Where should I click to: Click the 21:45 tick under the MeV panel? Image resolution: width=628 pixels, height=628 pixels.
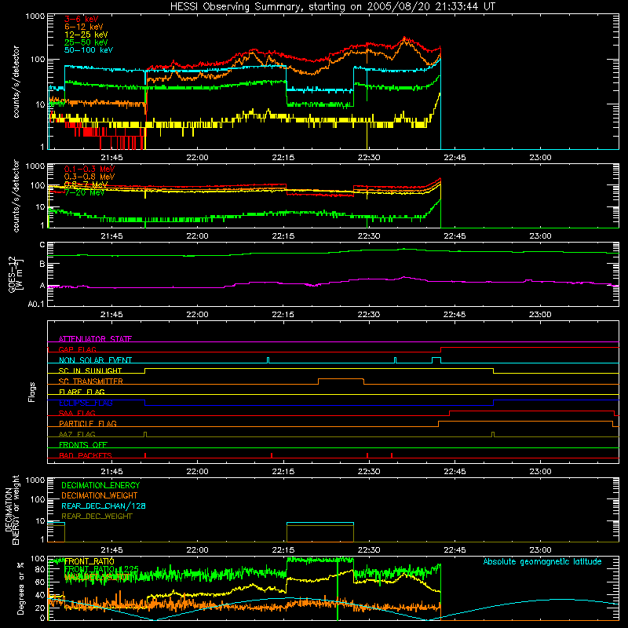(x=111, y=236)
